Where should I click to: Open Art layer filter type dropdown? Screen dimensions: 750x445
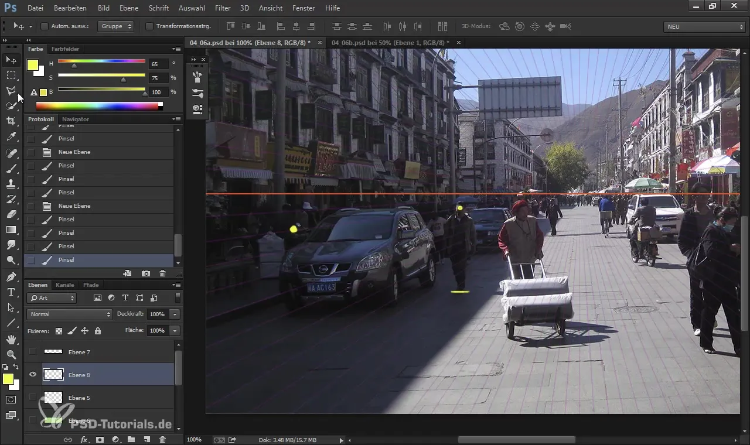click(52, 298)
